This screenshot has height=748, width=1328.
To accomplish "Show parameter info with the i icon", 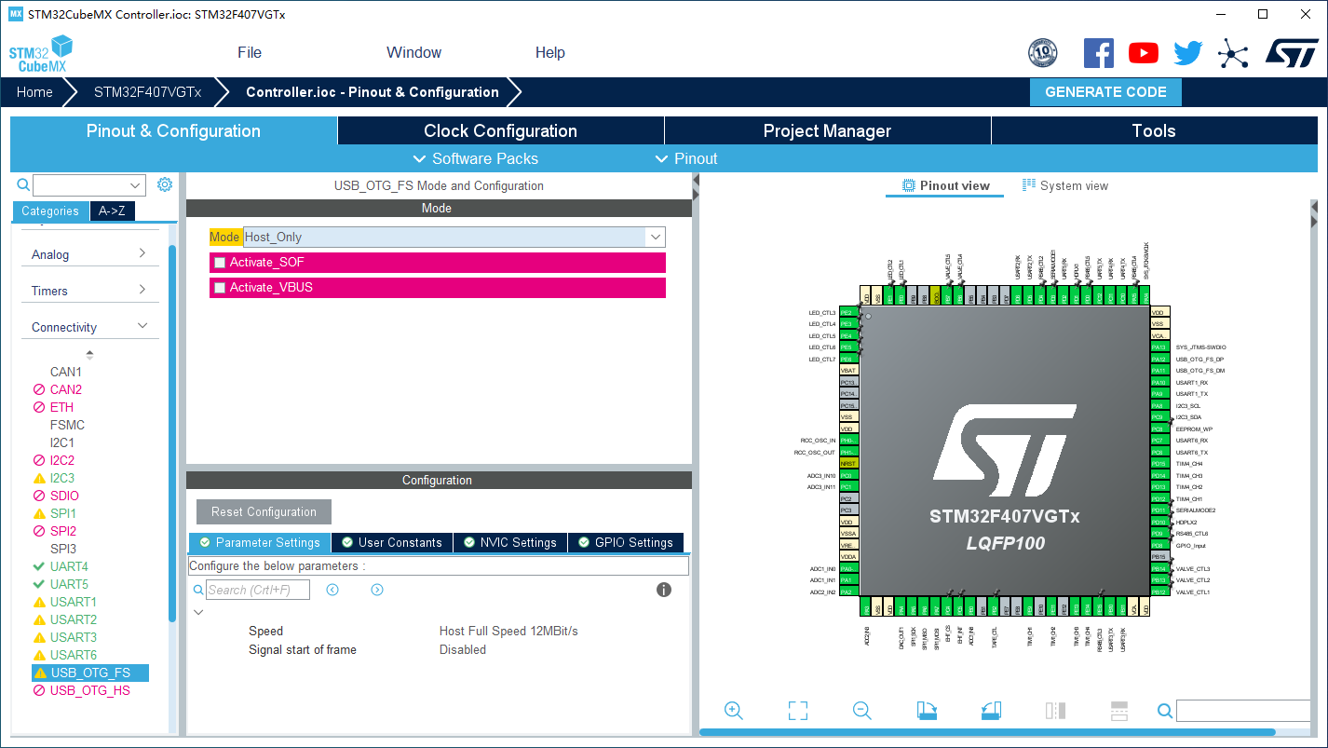I will [664, 590].
